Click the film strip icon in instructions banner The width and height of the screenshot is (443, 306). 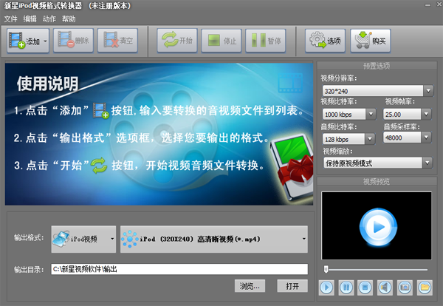coord(290,83)
